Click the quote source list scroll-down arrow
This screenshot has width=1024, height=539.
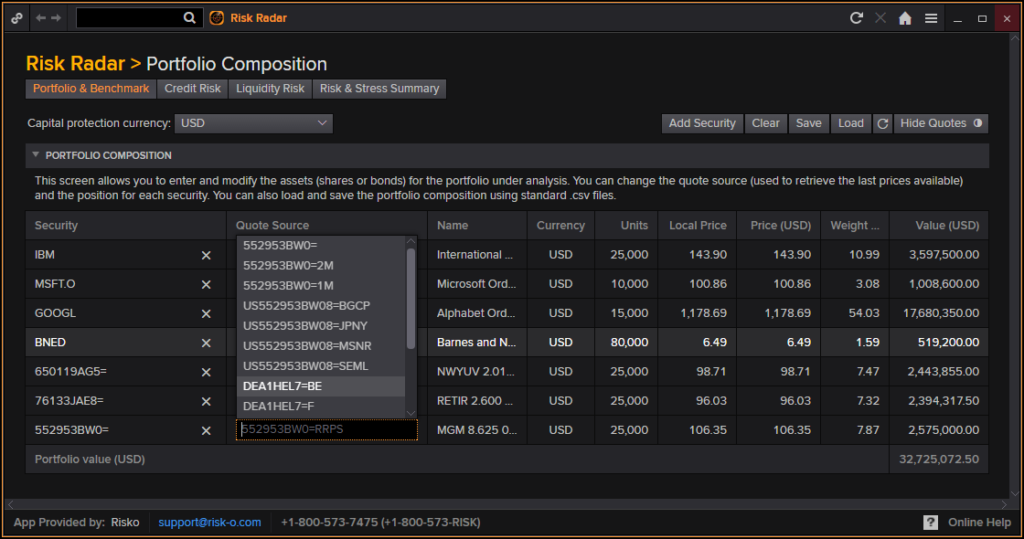411,412
